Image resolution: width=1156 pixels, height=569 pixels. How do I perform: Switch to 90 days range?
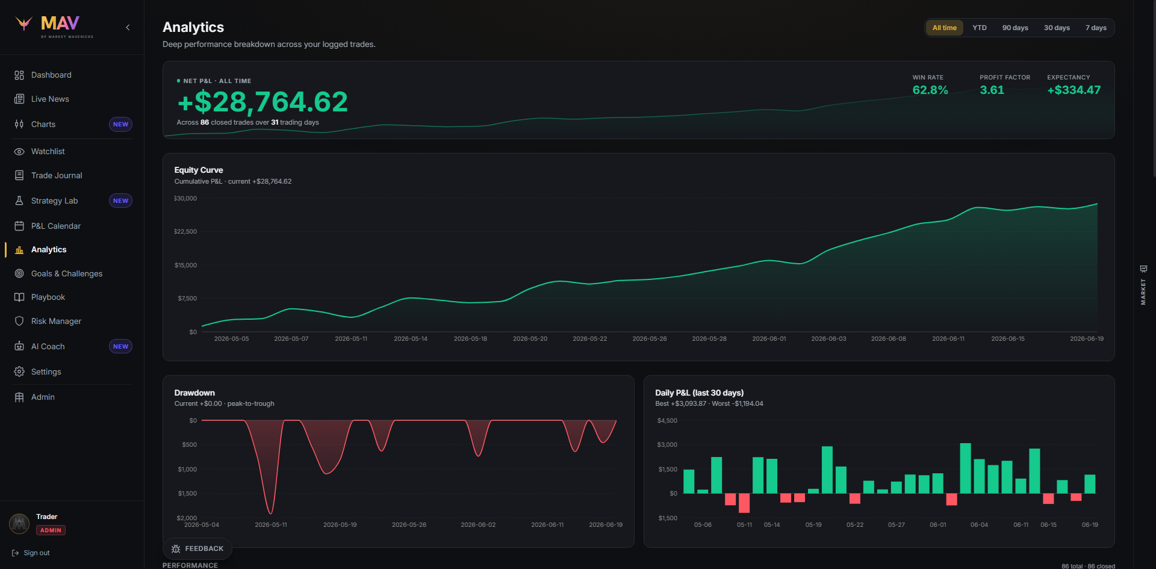pos(1015,28)
